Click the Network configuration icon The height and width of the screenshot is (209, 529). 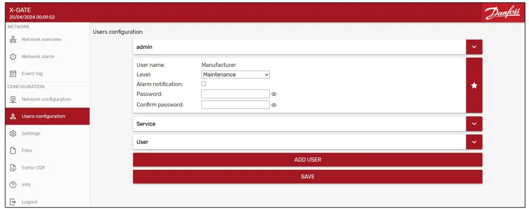coord(13,100)
